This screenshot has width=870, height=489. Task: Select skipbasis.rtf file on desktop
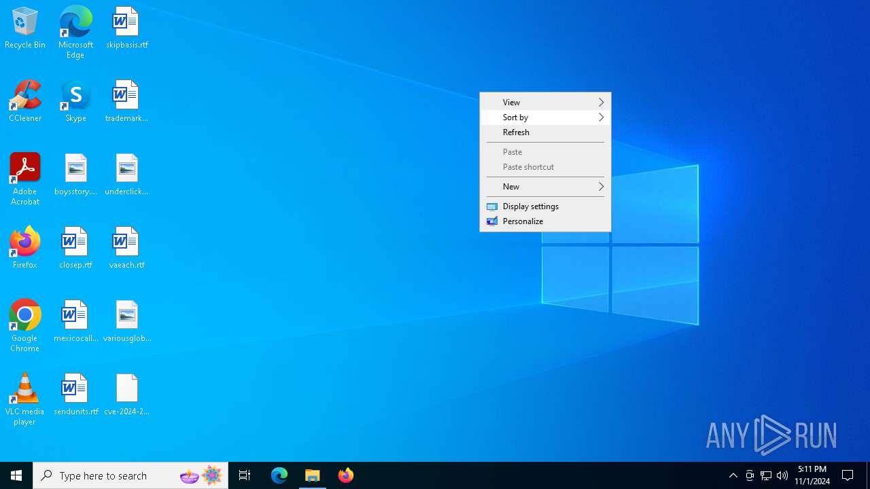126,29
